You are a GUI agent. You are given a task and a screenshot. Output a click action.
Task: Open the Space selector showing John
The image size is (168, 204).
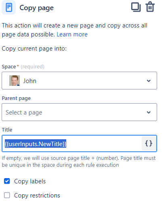pyautogui.click(x=79, y=81)
